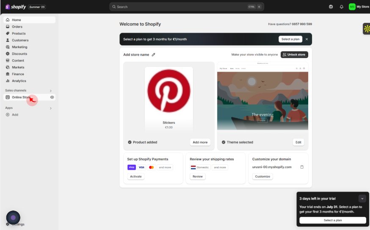The height and width of the screenshot is (230, 370).
Task: Click the payments 'and more' tag
Action: 165,167
